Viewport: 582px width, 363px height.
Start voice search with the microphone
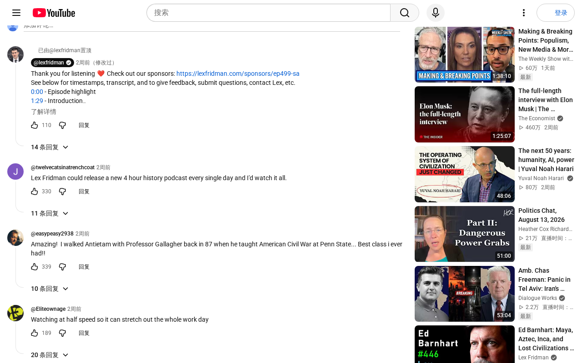(x=436, y=13)
